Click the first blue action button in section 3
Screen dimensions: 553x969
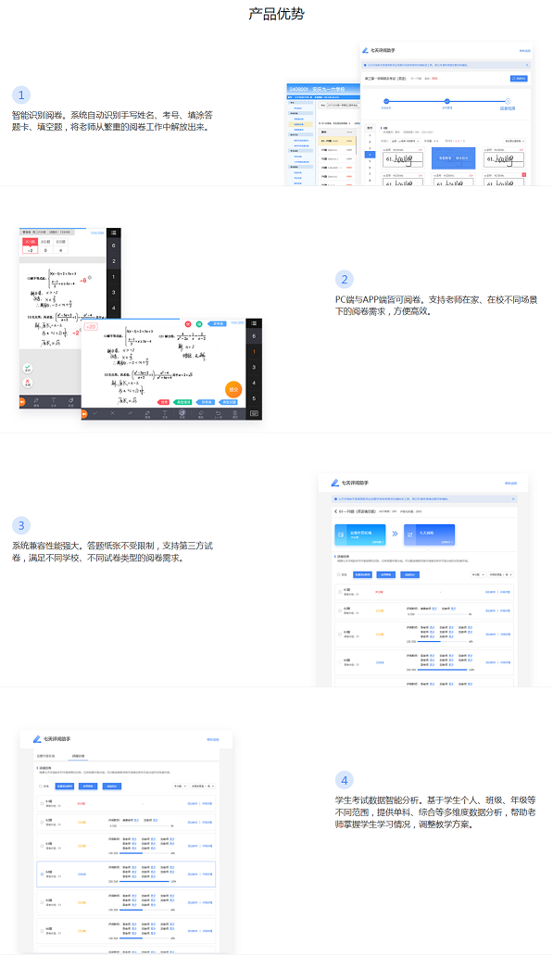click(363, 574)
